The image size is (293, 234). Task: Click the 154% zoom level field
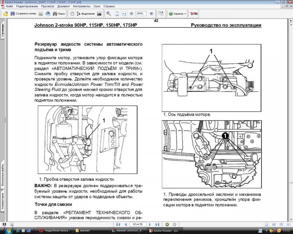[141, 14]
